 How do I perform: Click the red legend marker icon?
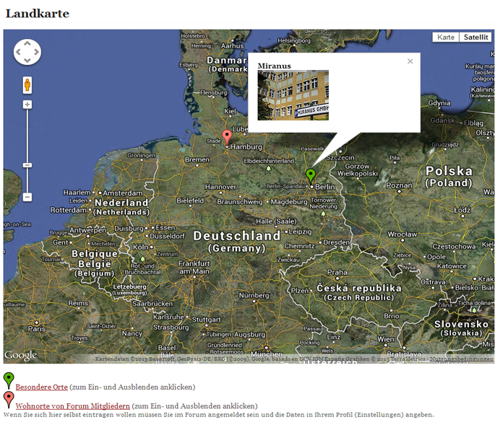(x=9, y=399)
